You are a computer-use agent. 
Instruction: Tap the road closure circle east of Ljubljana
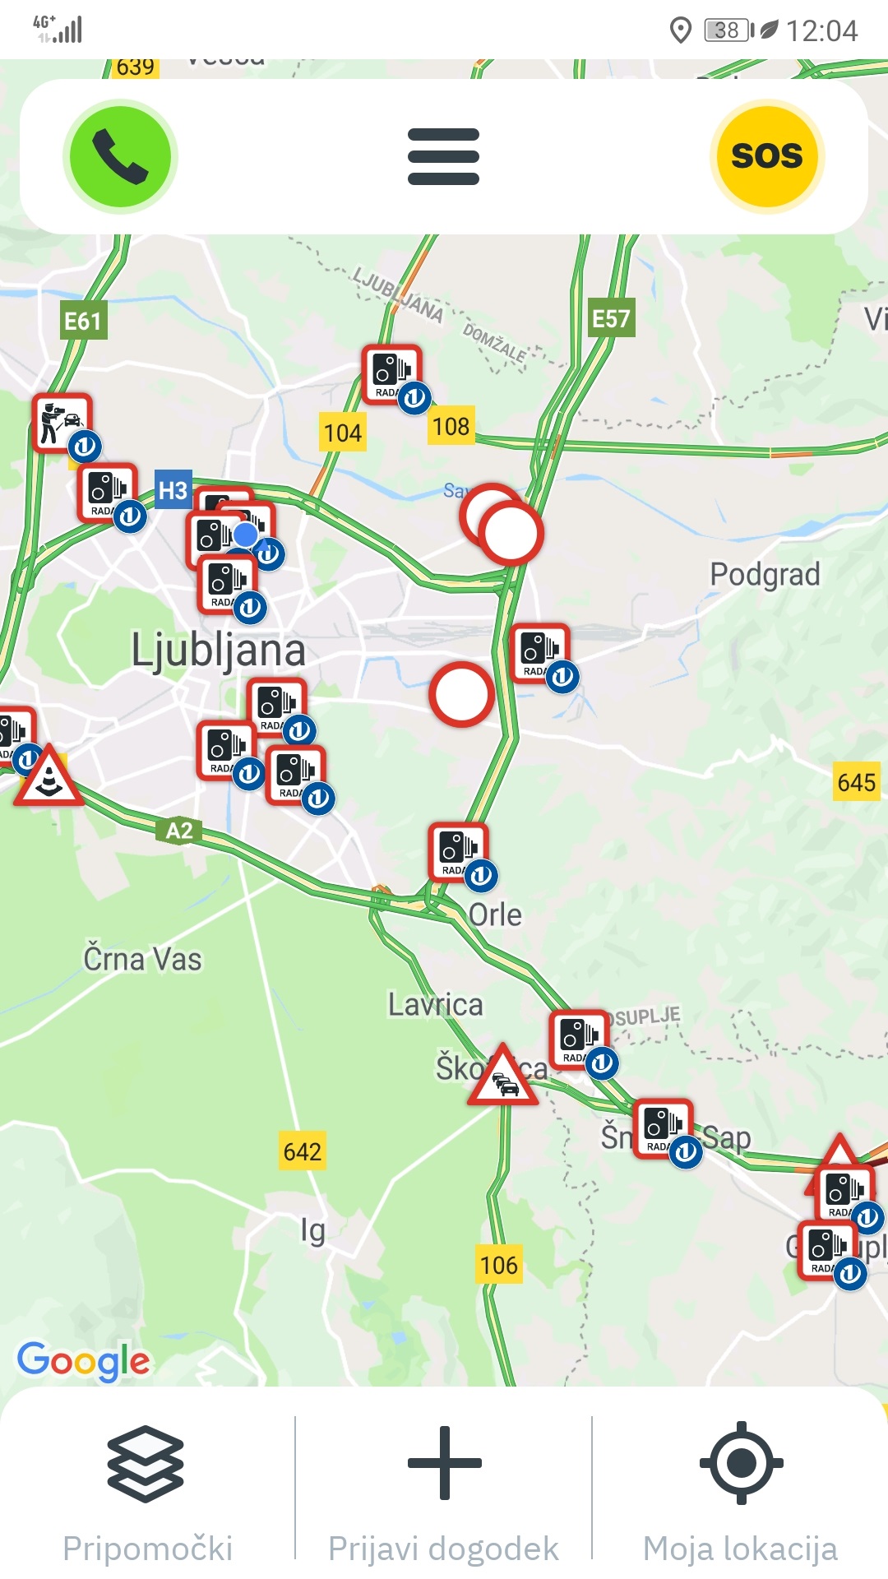click(x=461, y=694)
